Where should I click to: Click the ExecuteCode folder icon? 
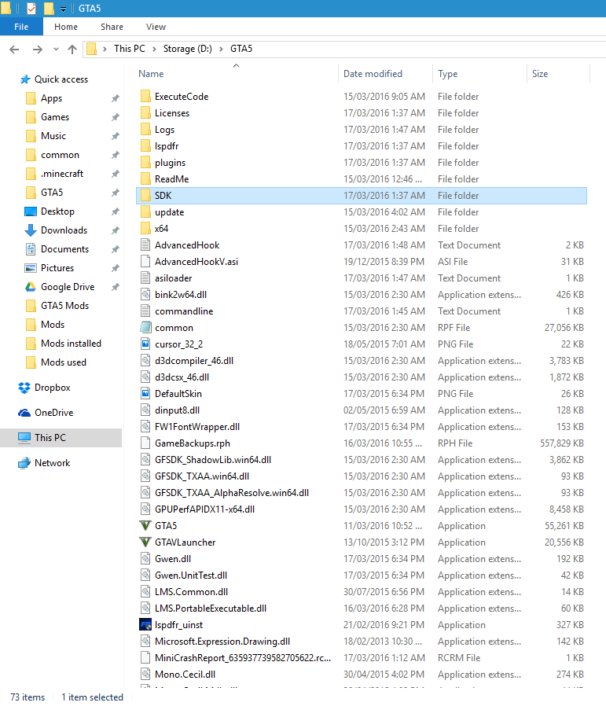click(145, 97)
